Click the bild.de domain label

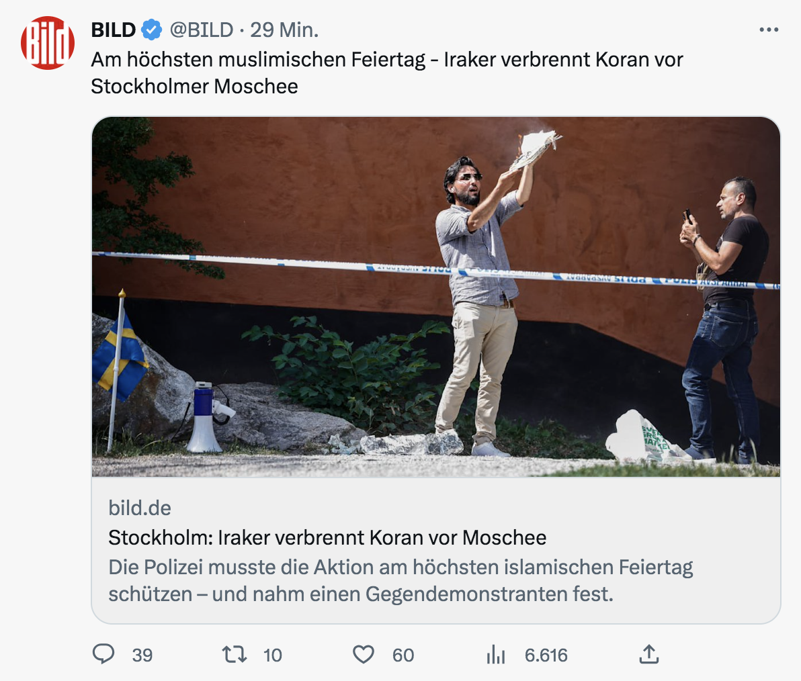coord(140,508)
